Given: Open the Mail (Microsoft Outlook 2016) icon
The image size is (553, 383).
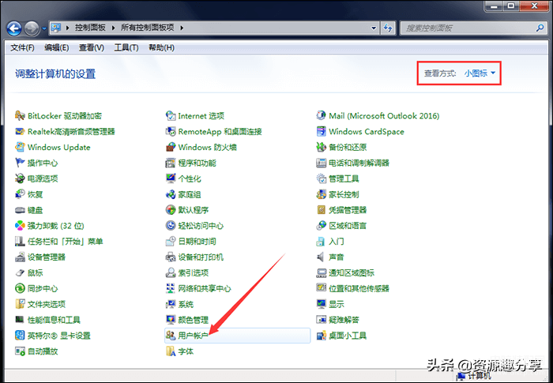Looking at the screenshot, I should 322,115.
